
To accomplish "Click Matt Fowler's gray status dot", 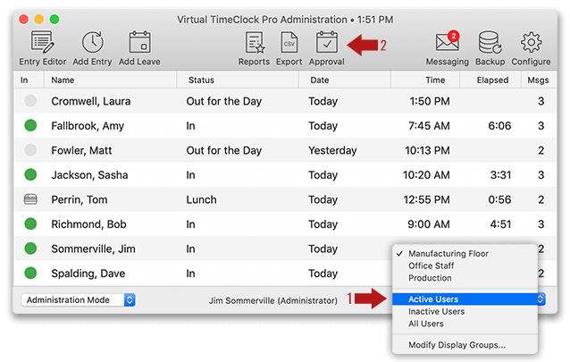I will click(30, 150).
